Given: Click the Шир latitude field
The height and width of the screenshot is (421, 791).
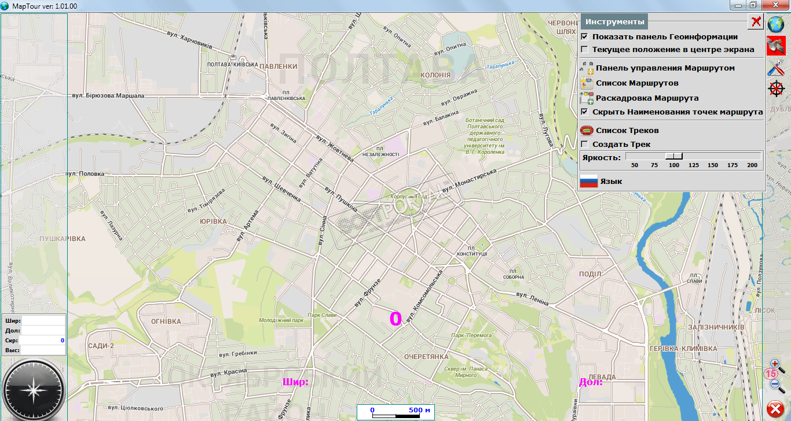Looking at the screenshot, I should 43,320.
